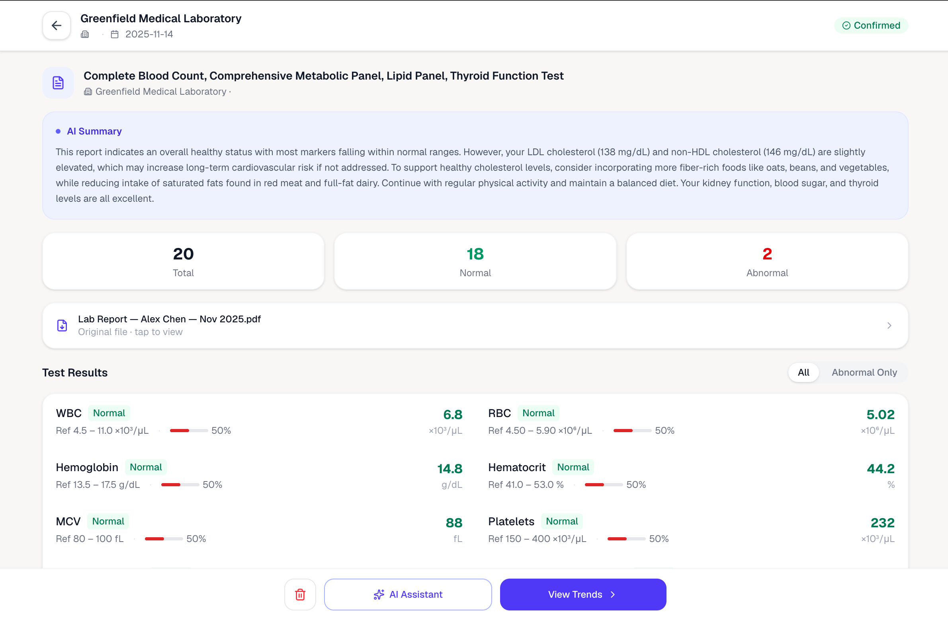Open the AI Assistant
This screenshot has height=620, width=948.
coord(408,594)
